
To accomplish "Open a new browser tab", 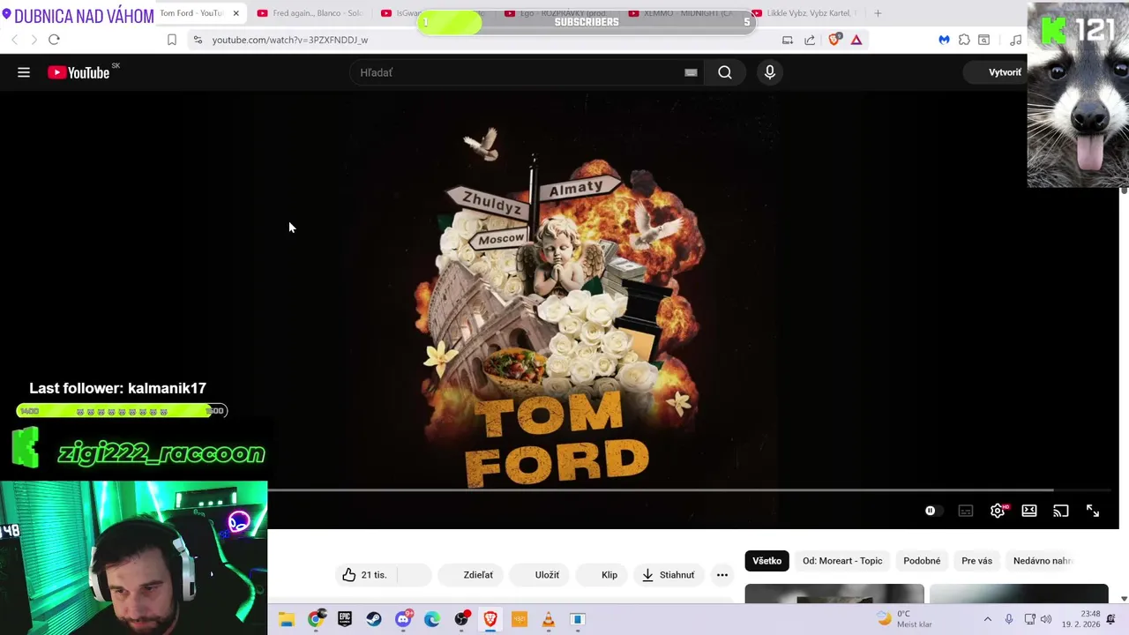I will point(878,13).
